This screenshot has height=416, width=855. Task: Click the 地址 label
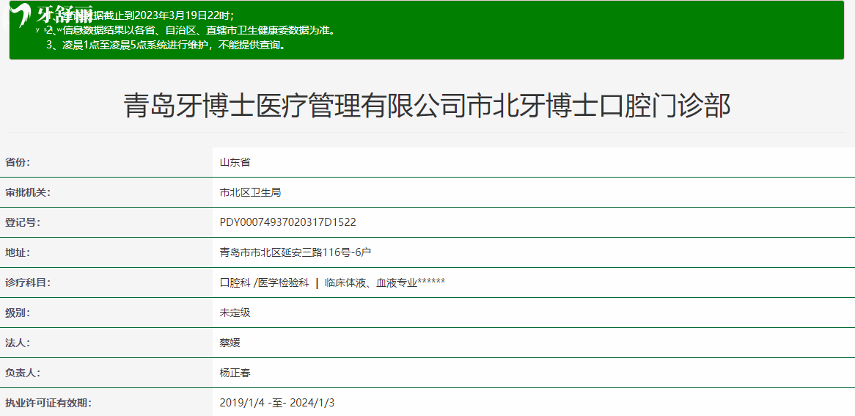[x=18, y=252]
